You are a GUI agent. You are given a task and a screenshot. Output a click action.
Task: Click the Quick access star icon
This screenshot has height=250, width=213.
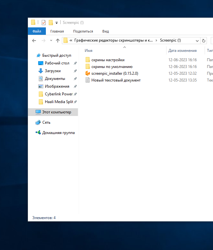coord(38,55)
